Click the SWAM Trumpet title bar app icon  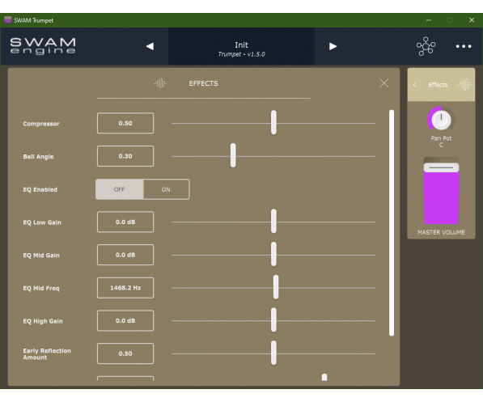[8, 20]
